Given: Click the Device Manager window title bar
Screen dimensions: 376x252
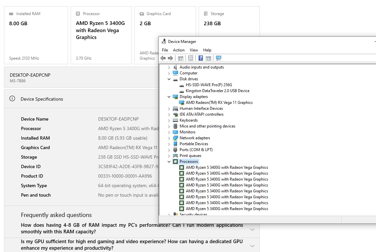Looking at the screenshot, I should (x=267, y=41).
